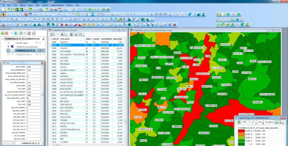Click the yellow-green 20,000 to 30,000 legend swatch
This screenshot has width=288, height=146.
[241, 138]
